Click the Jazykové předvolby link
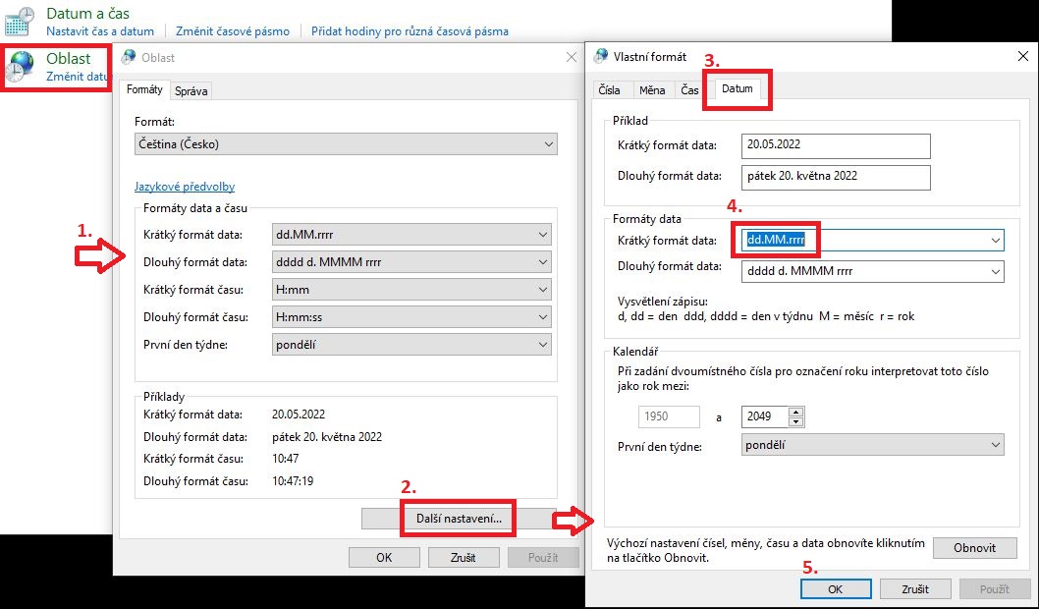This screenshot has height=609, width=1039. point(185,187)
